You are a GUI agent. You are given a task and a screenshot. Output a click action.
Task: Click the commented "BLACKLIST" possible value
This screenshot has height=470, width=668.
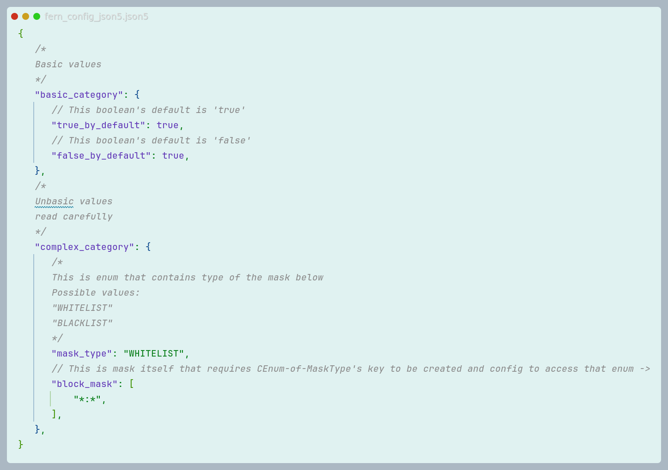click(82, 323)
